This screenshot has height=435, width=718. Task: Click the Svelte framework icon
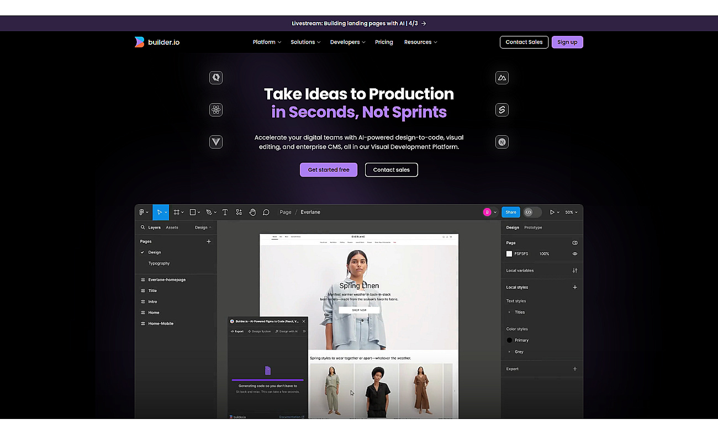click(502, 110)
